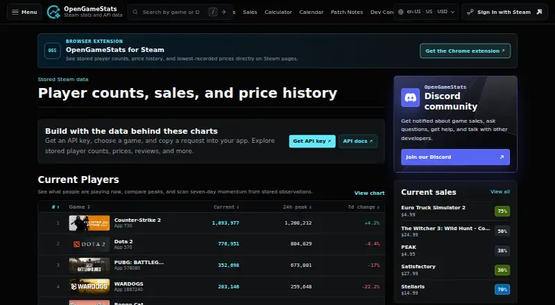Open the Sales nav item
This screenshot has width=555, height=305.
coord(250,12)
